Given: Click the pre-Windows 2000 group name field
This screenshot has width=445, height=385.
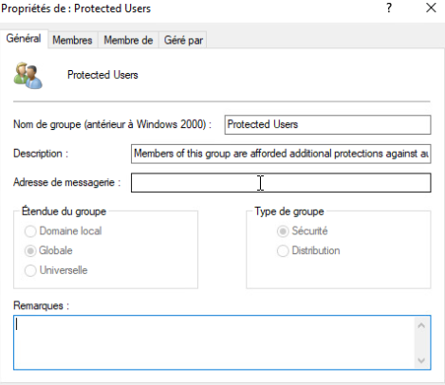Looking at the screenshot, I should pyautogui.click(x=327, y=124).
